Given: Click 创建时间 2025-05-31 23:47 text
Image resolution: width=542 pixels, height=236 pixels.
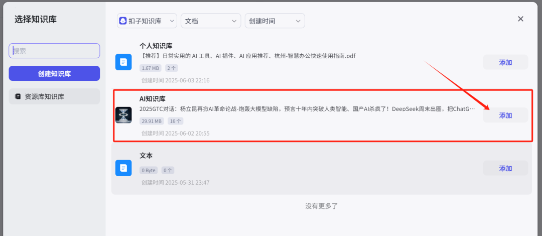Looking at the screenshot, I should [175, 182].
